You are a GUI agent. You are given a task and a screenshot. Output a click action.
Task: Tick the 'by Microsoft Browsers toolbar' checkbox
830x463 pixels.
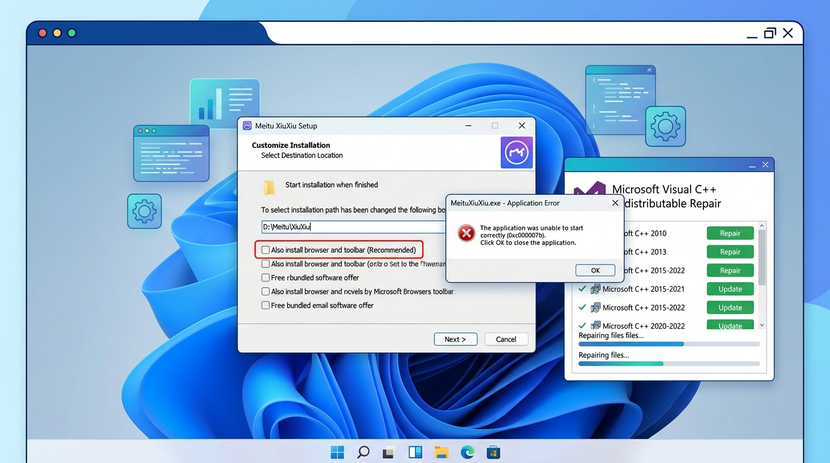point(265,291)
